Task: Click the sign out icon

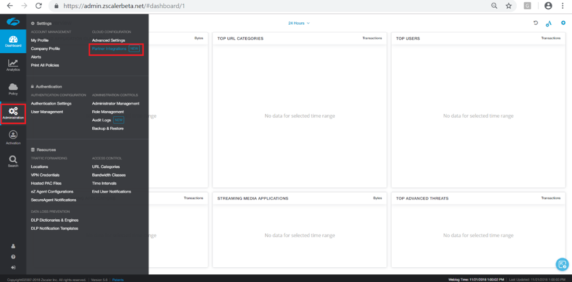Action: click(13, 267)
